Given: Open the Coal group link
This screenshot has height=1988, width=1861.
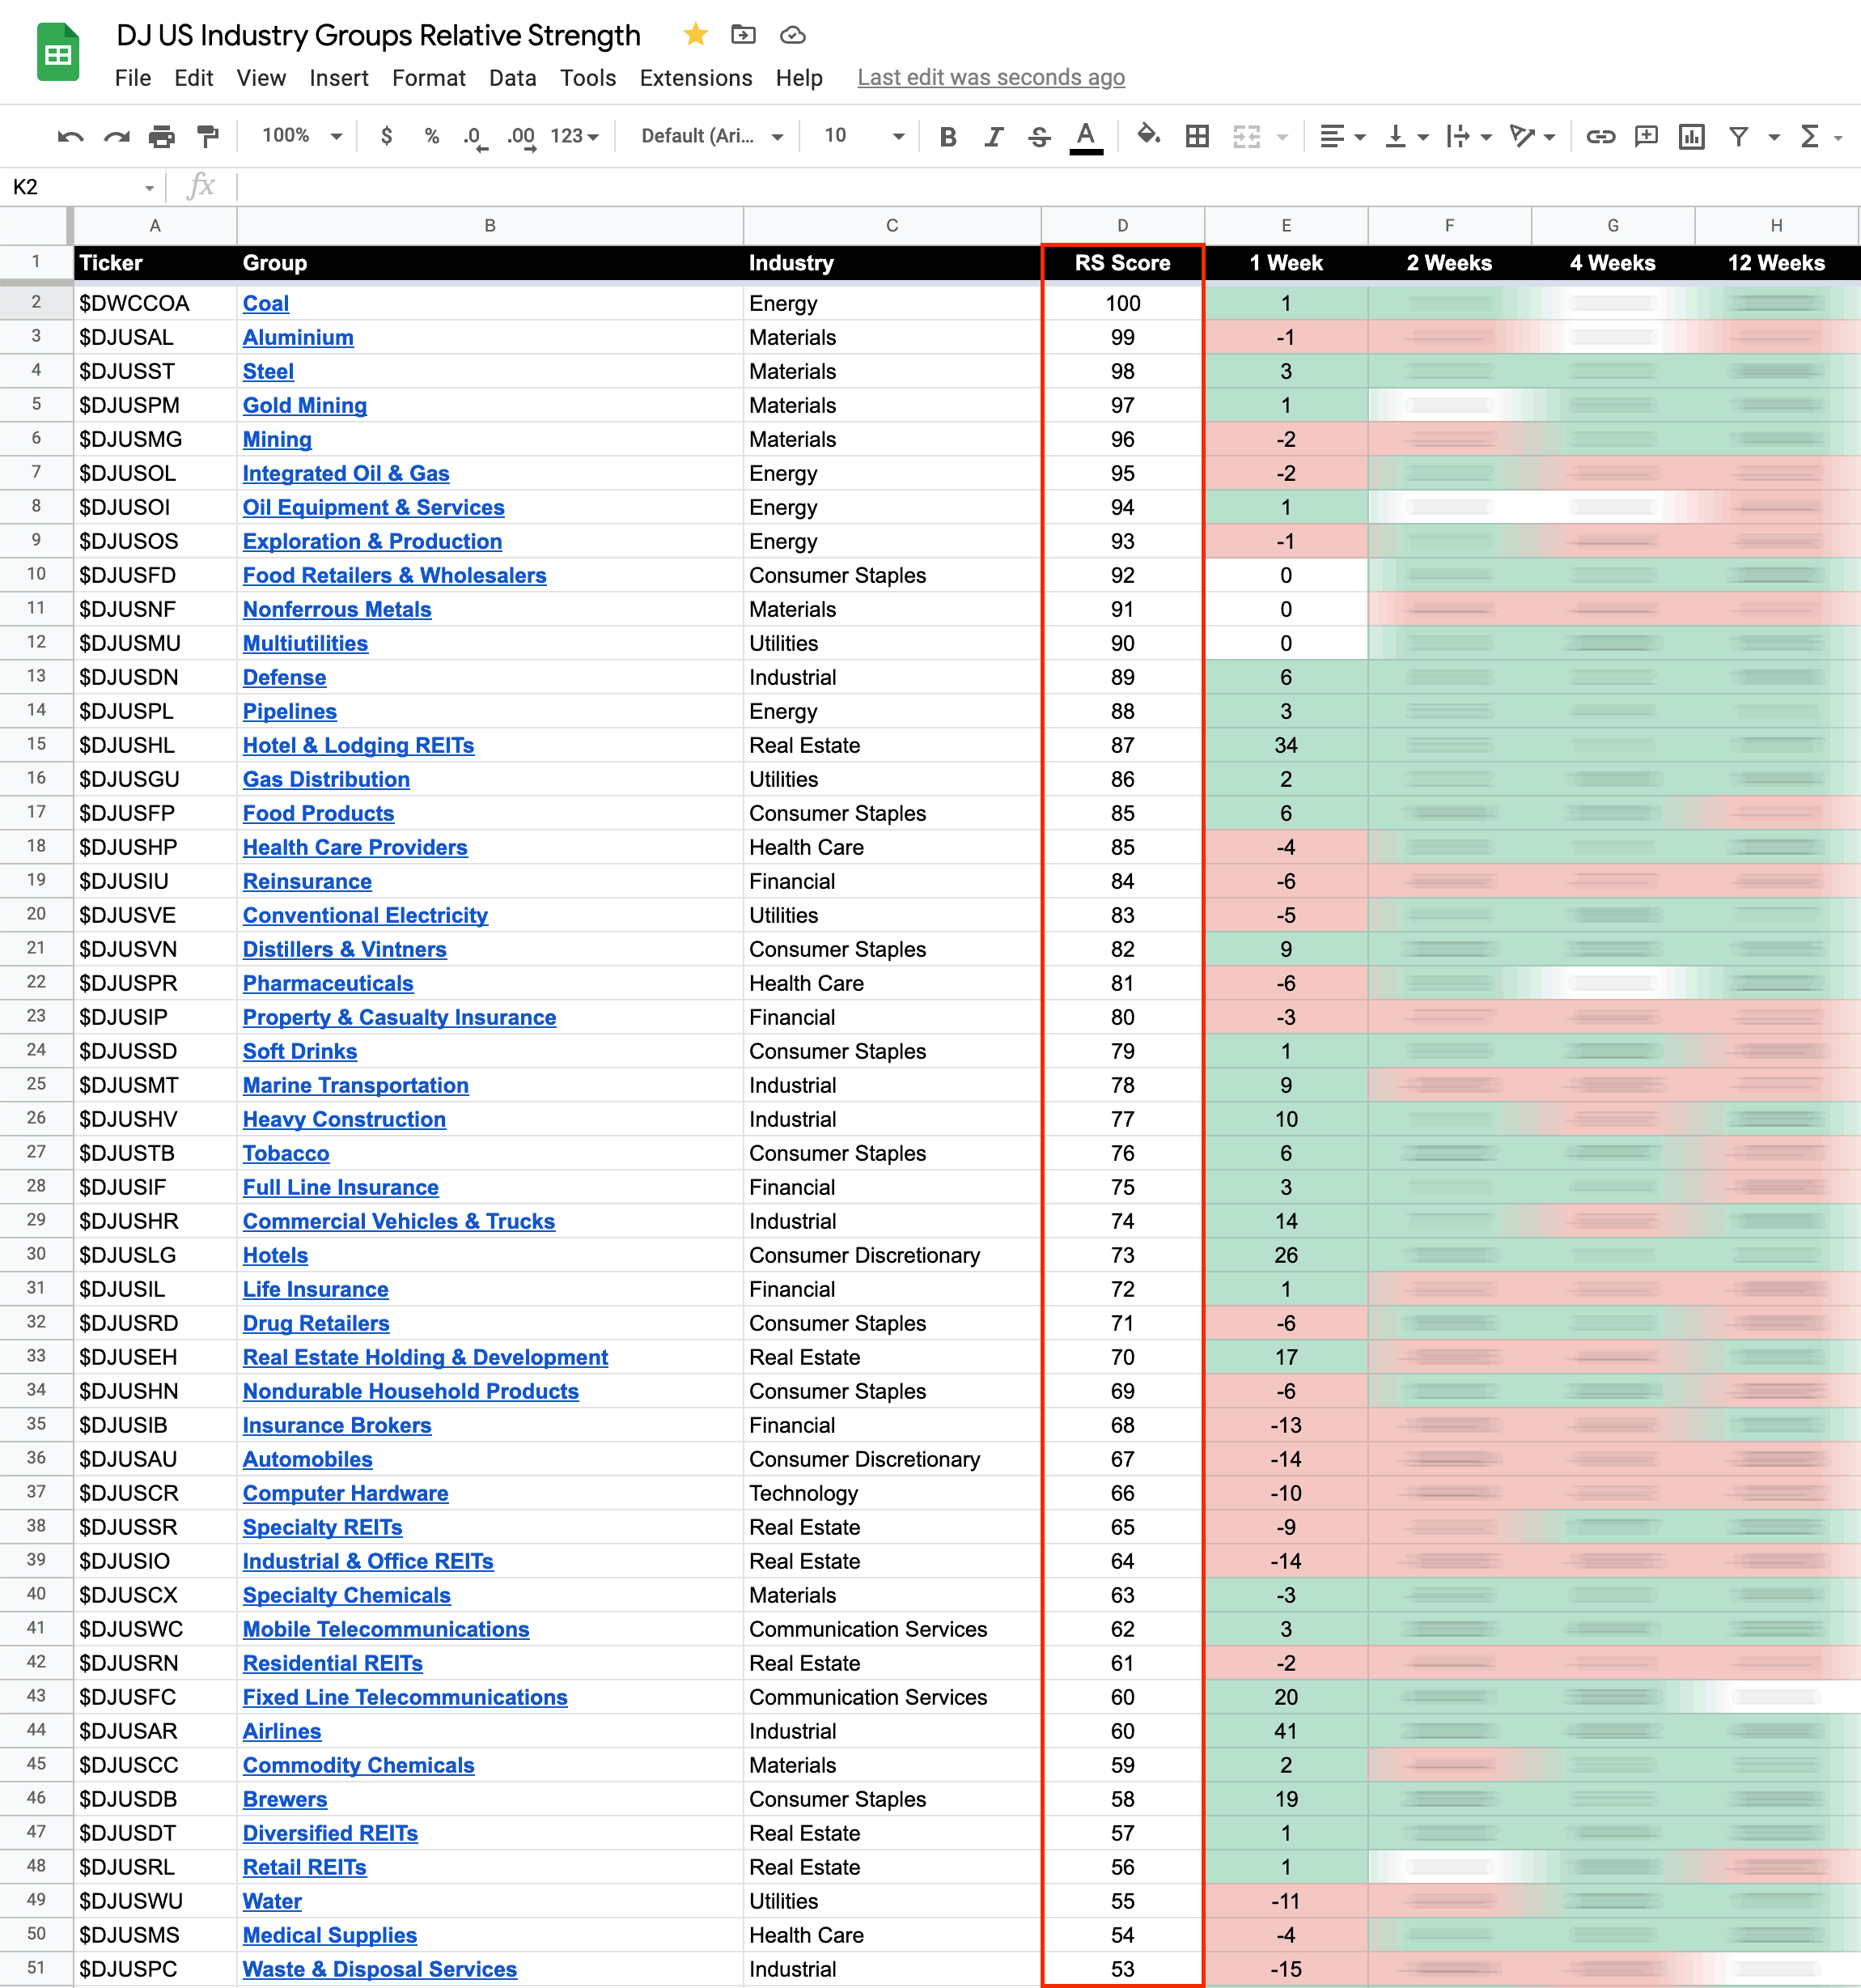Looking at the screenshot, I should point(266,304).
